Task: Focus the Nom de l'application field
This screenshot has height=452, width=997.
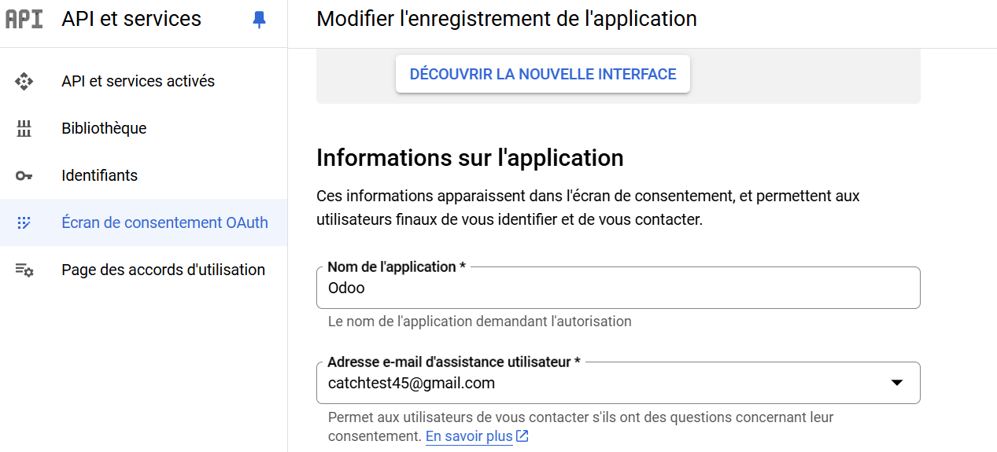Action: (619, 288)
